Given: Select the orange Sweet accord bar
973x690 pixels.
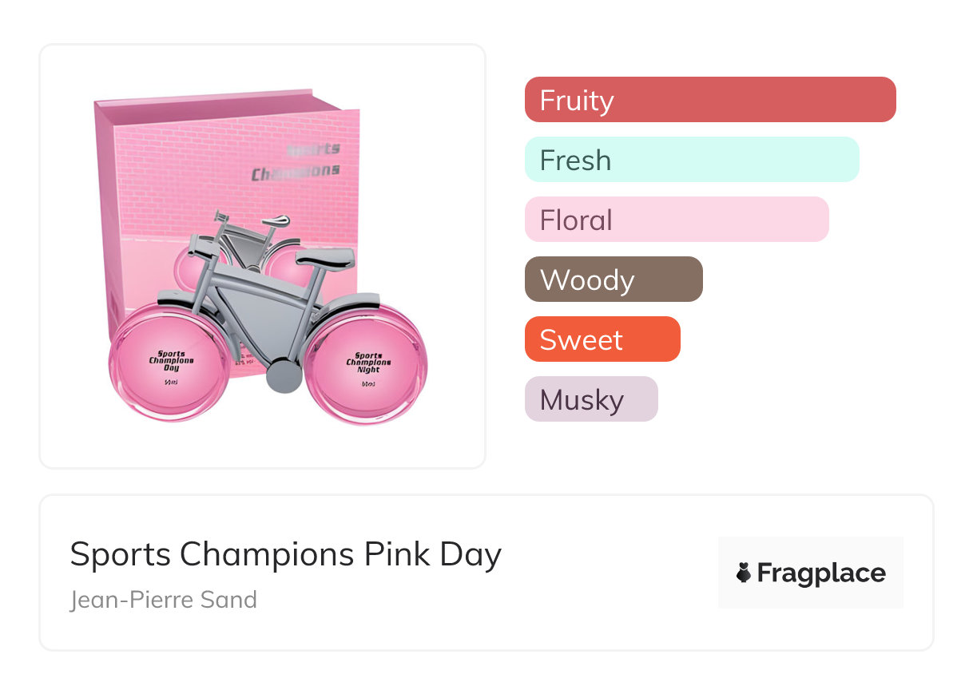Looking at the screenshot, I should click(602, 339).
